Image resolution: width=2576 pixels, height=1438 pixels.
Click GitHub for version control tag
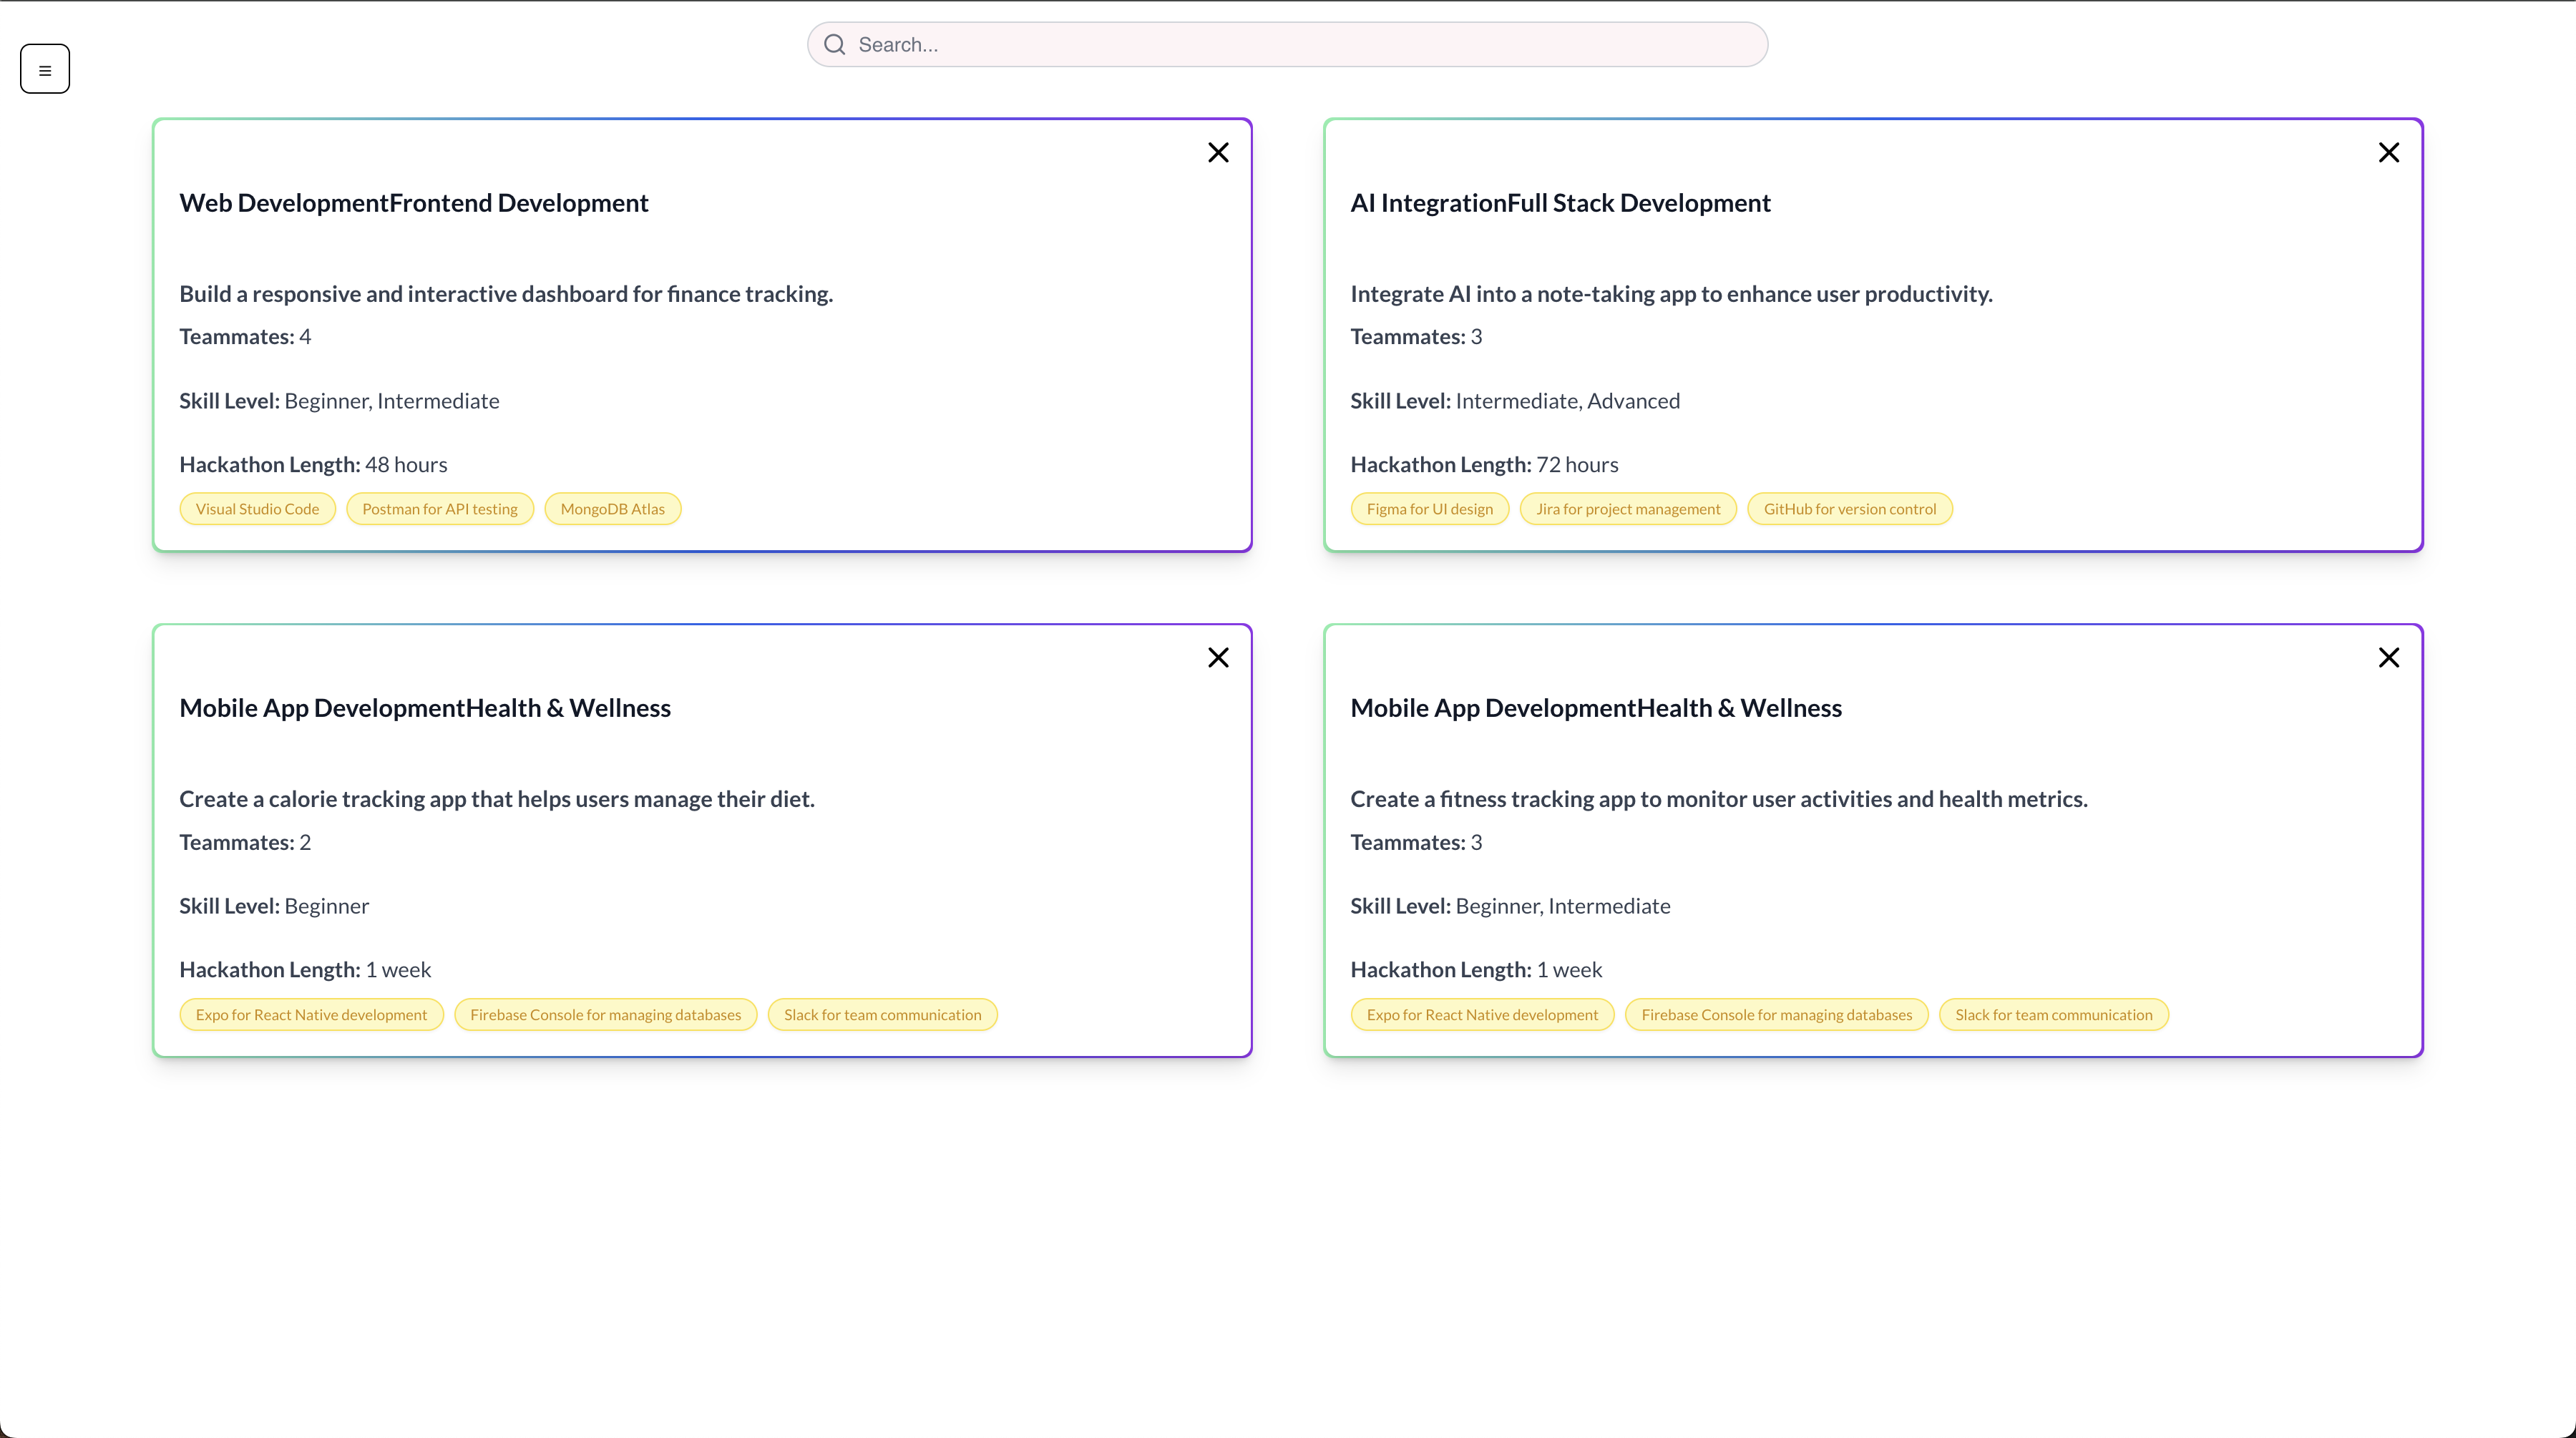point(1849,509)
